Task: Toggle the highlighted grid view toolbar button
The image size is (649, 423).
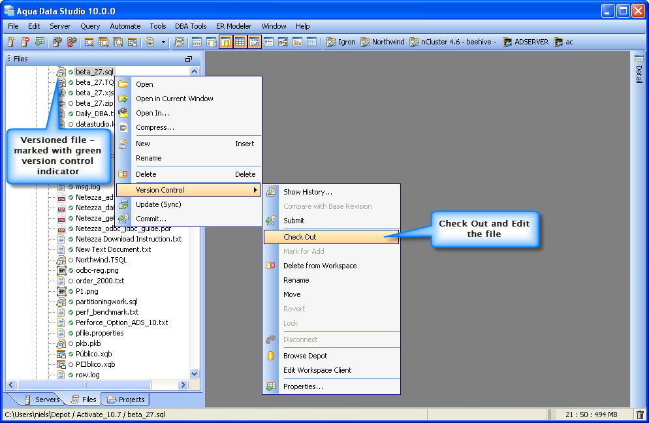Action: pos(240,42)
